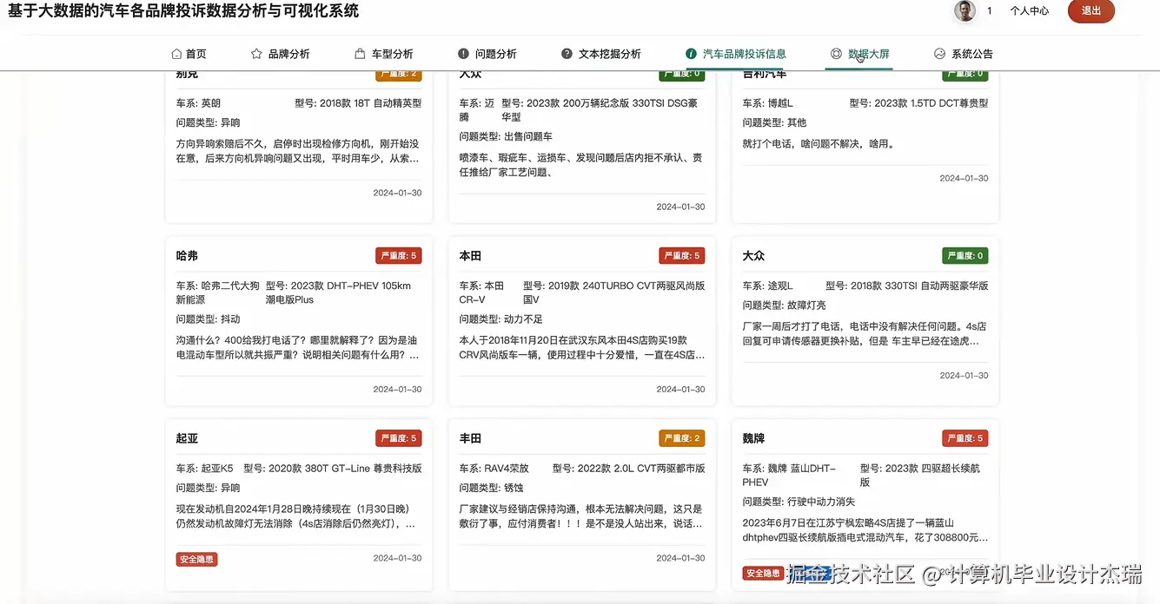Image resolution: width=1160 pixels, height=604 pixels.
Task: Click "就打个电话，啥问题不解决，啥用。" complaint text
Action: (x=819, y=144)
